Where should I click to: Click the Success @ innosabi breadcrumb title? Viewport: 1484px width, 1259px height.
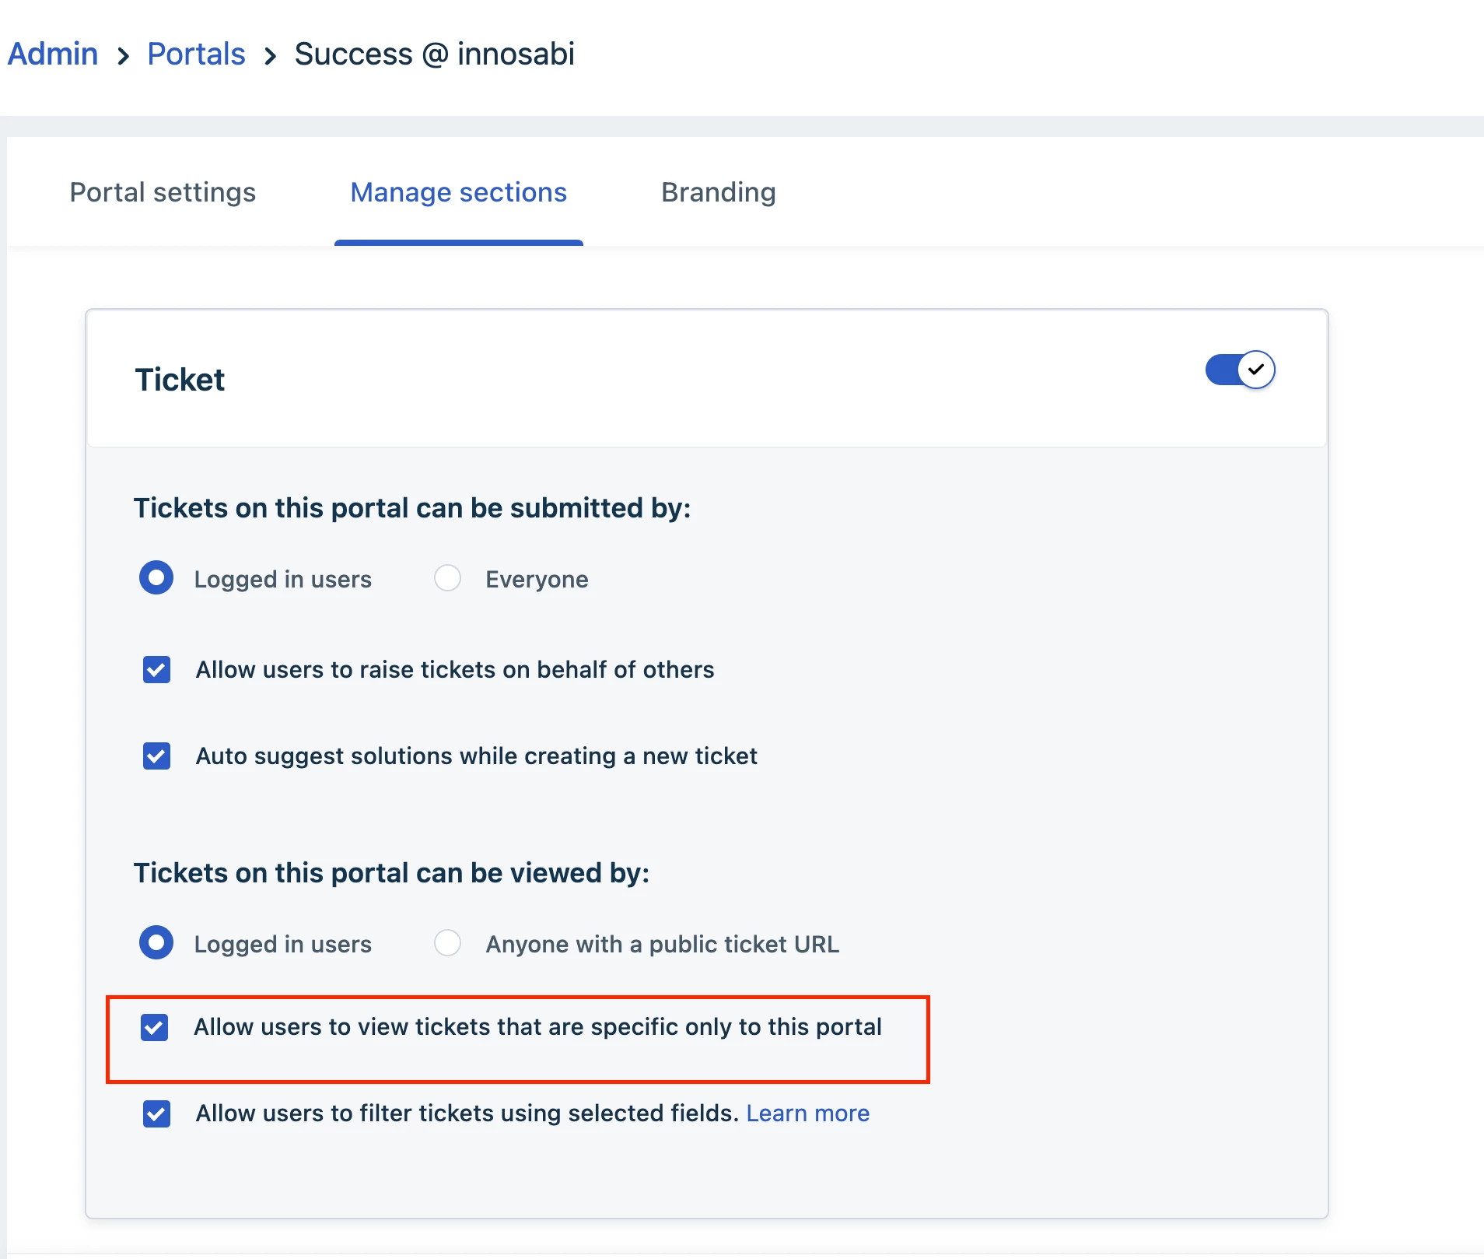click(x=434, y=54)
